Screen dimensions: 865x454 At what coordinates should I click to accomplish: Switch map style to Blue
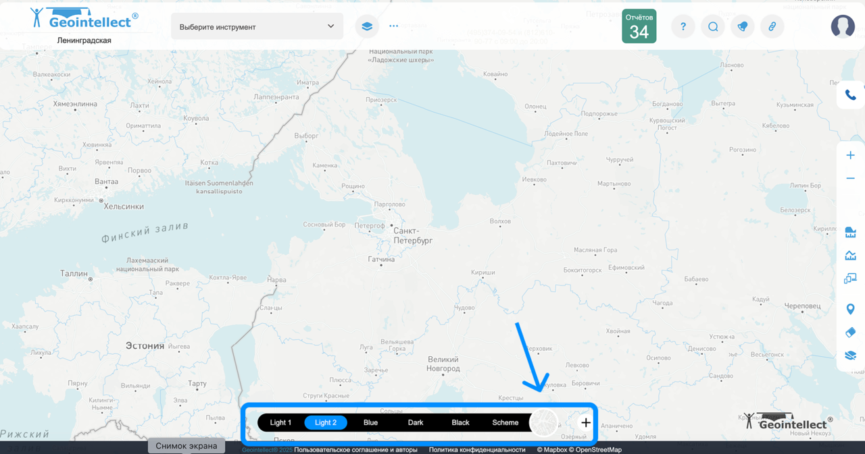click(370, 423)
